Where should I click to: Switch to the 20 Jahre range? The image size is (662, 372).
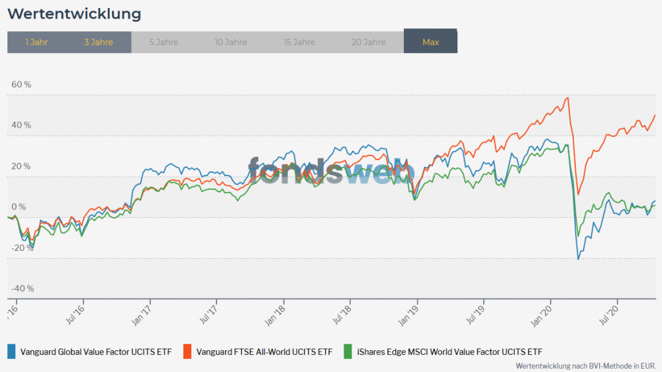[369, 42]
